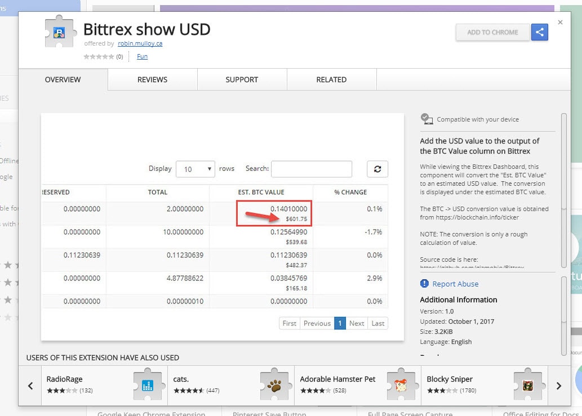Select the Adorable Hamster Pet extension icon
The height and width of the screenshot is (416, 582).
[402, 384]
